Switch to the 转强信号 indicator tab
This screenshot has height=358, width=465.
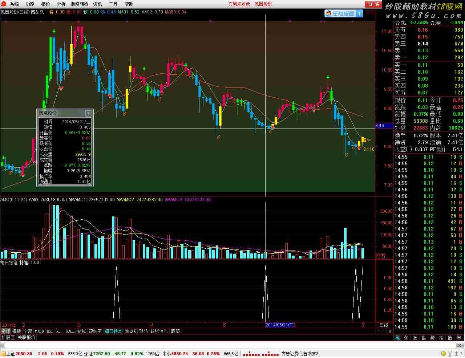click(x=159, y=331)
